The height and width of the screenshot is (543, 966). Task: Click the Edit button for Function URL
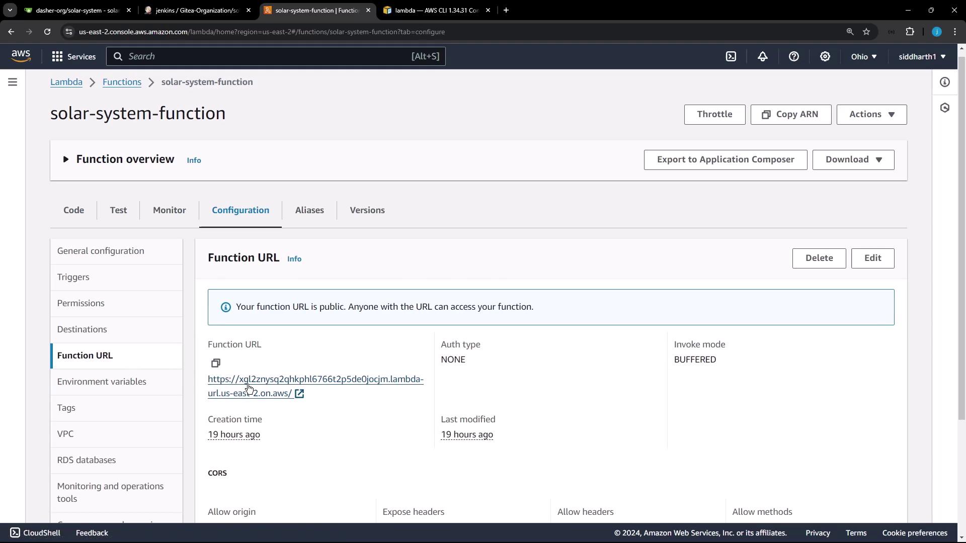[872, 258]
